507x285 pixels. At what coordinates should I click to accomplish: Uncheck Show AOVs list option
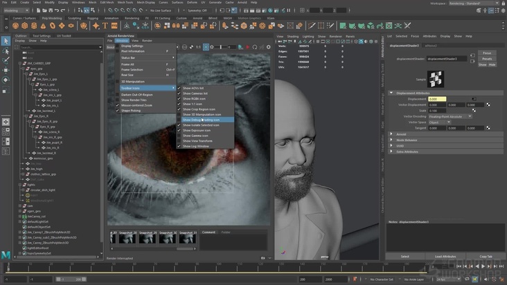[x=195, y=88]
